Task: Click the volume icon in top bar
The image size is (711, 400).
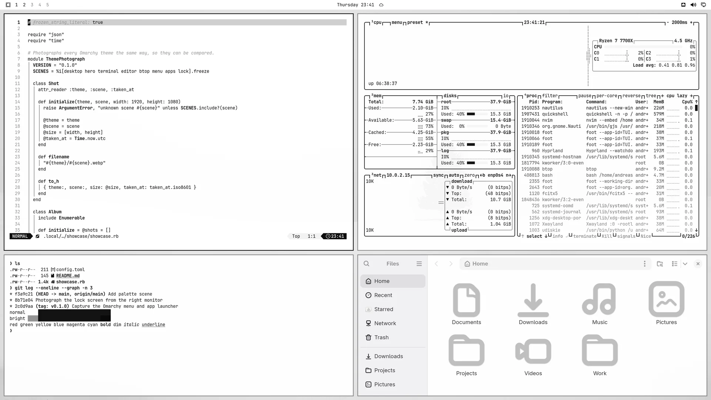Action: click(x=693, y=5)
